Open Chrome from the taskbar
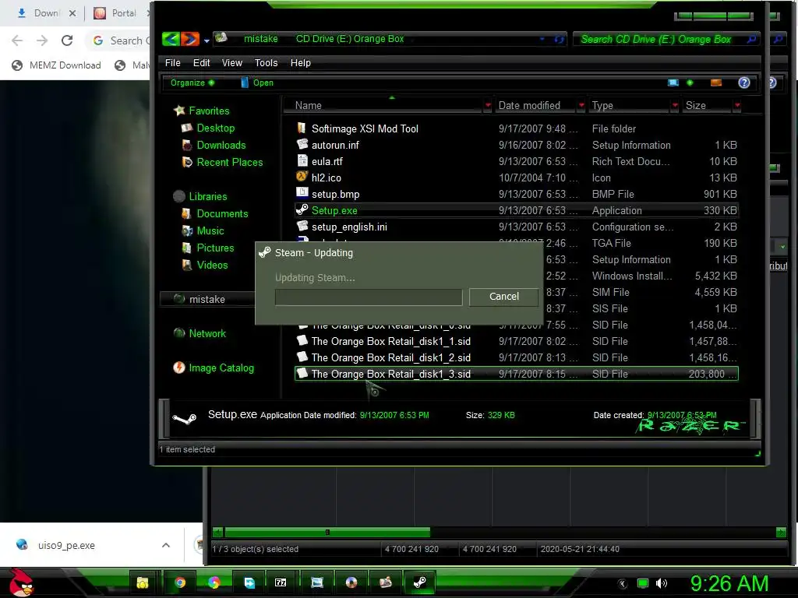 click(x=180, y=582)
